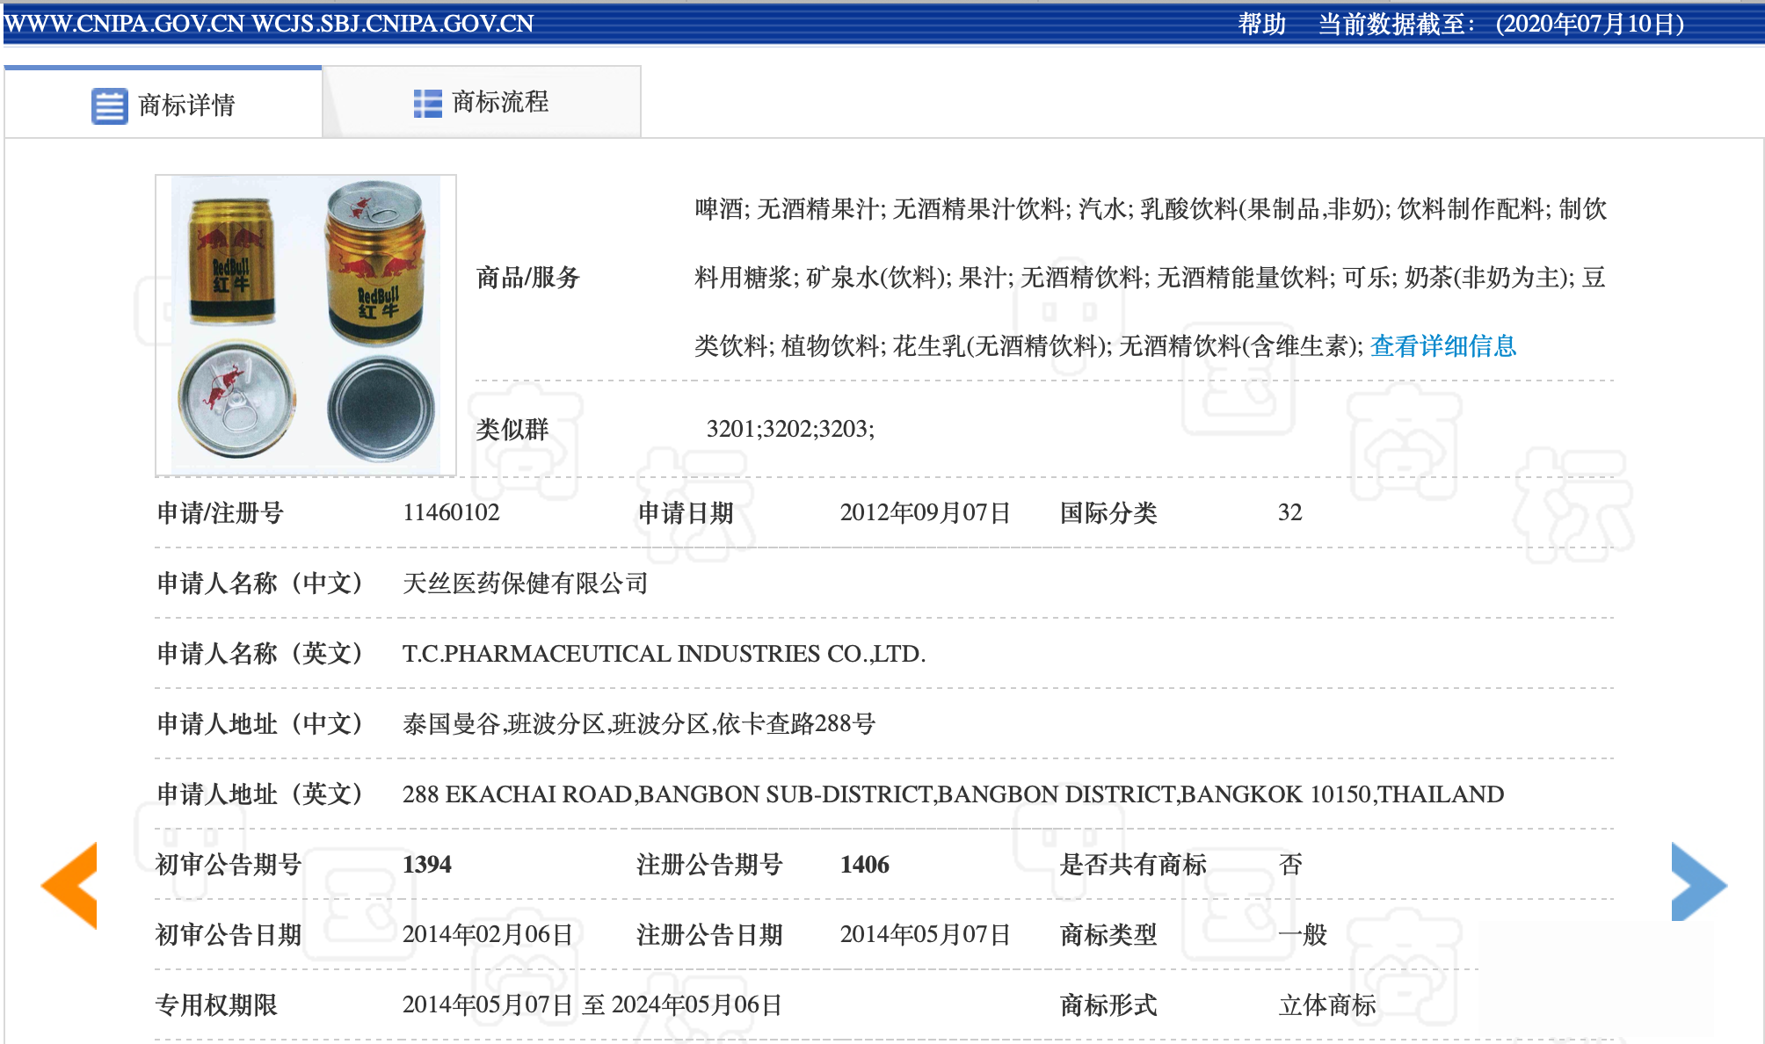Screen dimensions: 1765x1044
Task: Click the English address in Bangkok, Thailand
Action: pos(953,794)
